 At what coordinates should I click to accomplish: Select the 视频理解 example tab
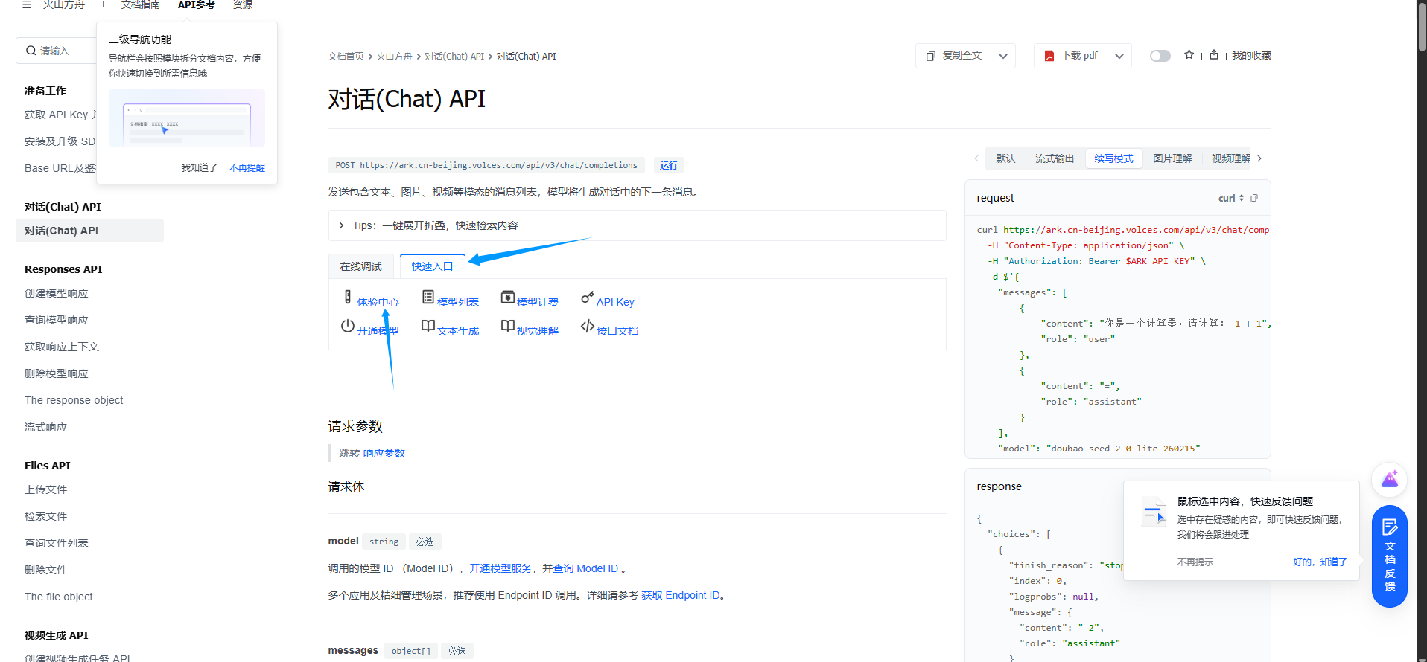1231,158
